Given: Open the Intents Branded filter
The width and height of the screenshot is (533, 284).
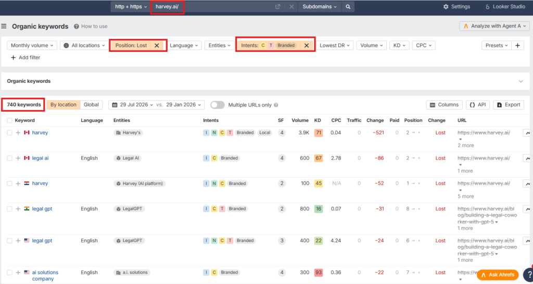Looking at the screenshot, I should point(269,46).
